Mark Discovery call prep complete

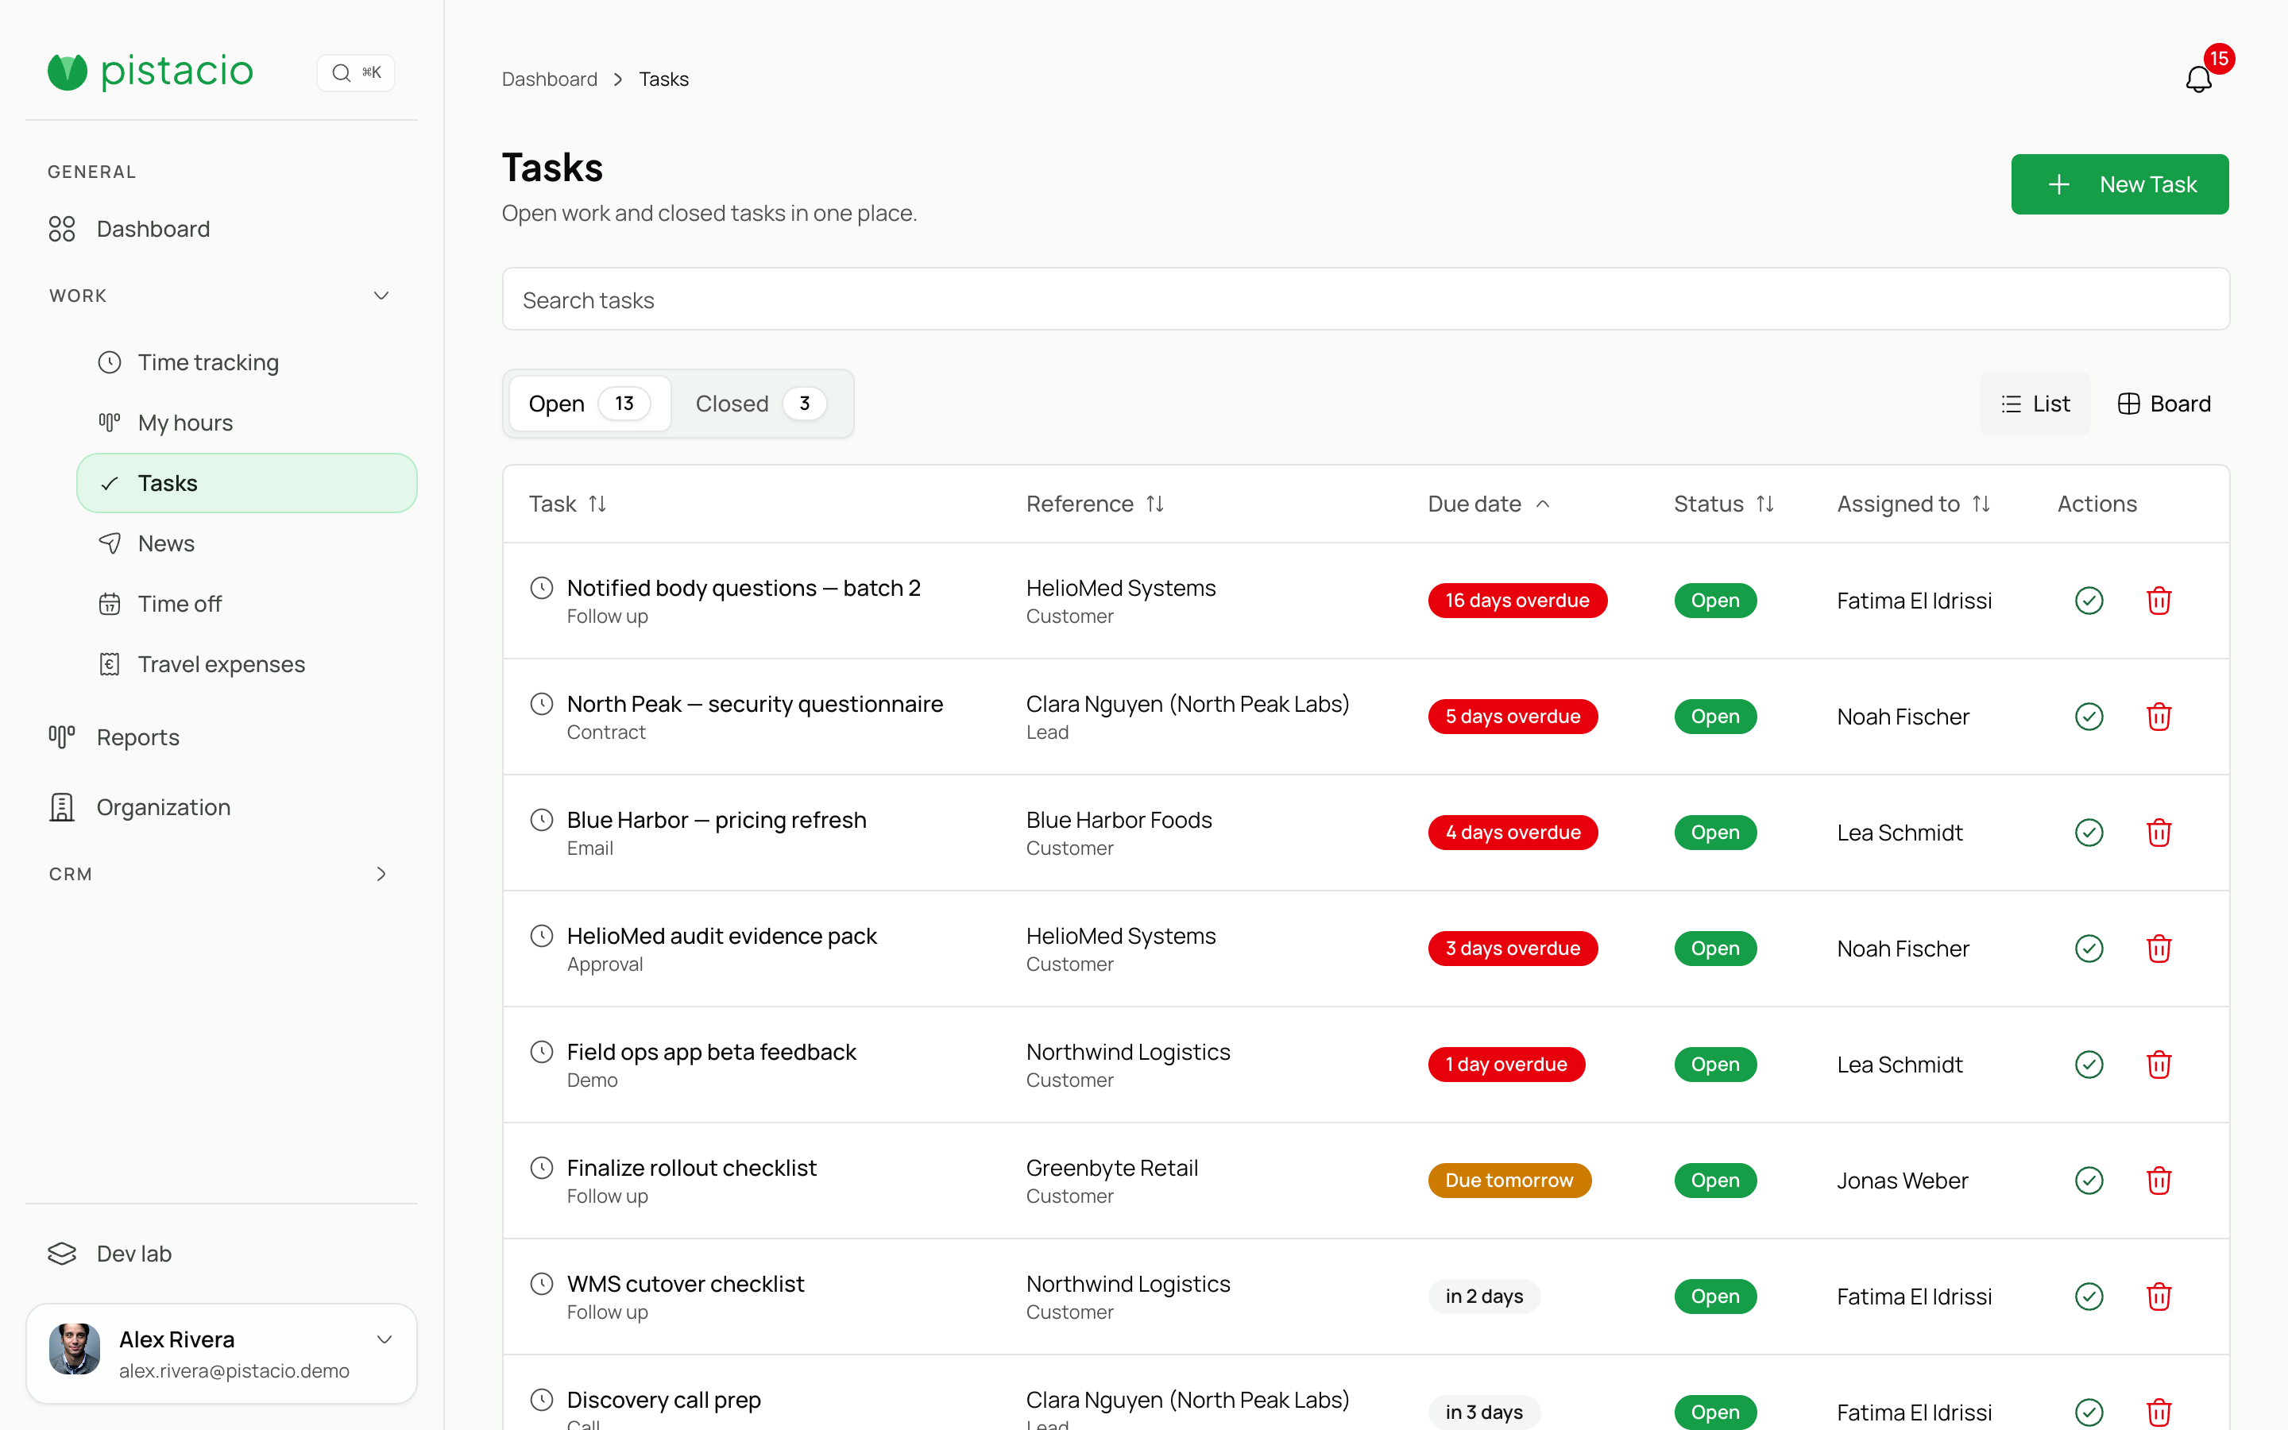click(x=2089, y=1412)
